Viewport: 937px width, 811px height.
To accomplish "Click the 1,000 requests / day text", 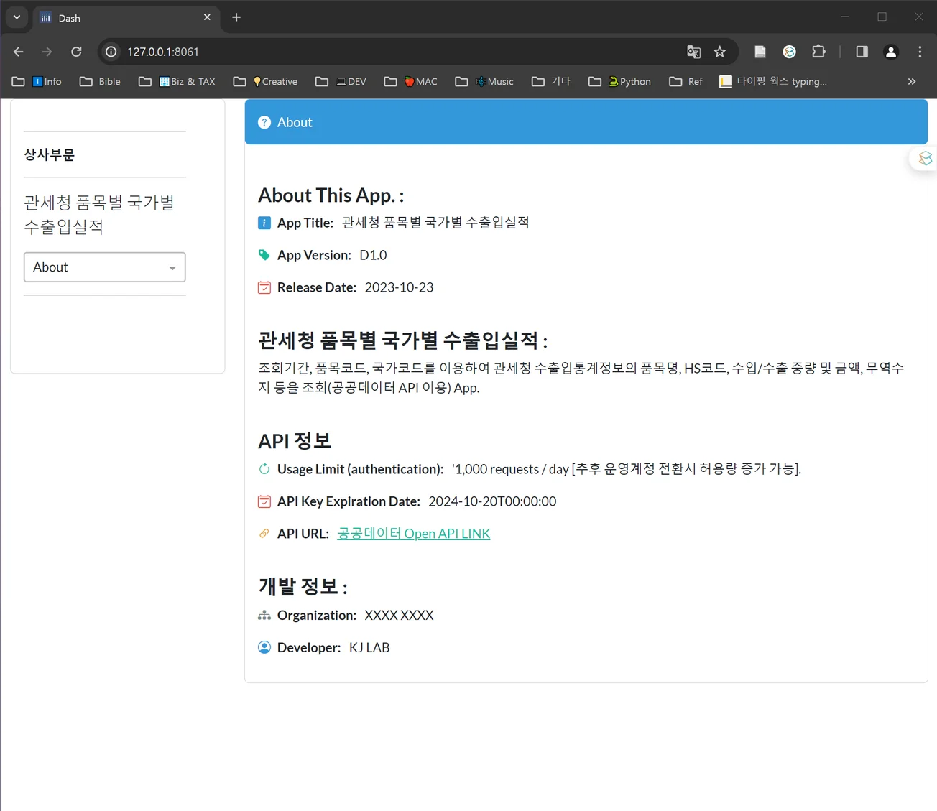I will point(512,469).
